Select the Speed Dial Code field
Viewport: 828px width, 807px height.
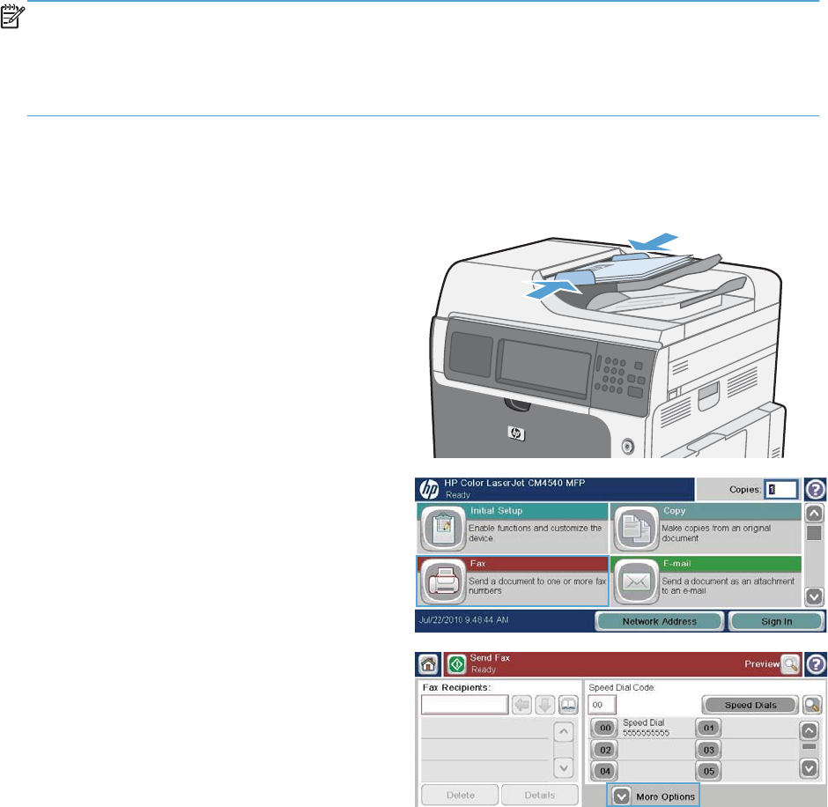pos(602,705)
